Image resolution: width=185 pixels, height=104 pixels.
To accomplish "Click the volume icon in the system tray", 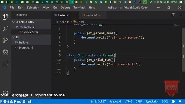I will pos(168,2).
